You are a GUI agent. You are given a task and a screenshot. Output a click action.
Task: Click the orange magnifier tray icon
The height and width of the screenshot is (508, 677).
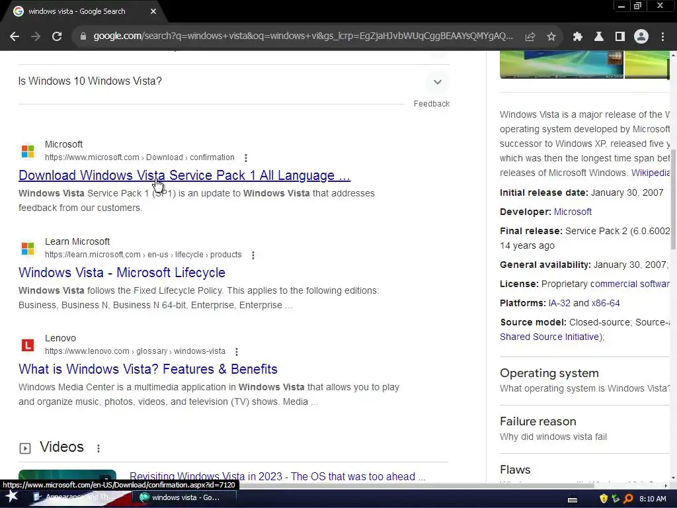[628, 499]
